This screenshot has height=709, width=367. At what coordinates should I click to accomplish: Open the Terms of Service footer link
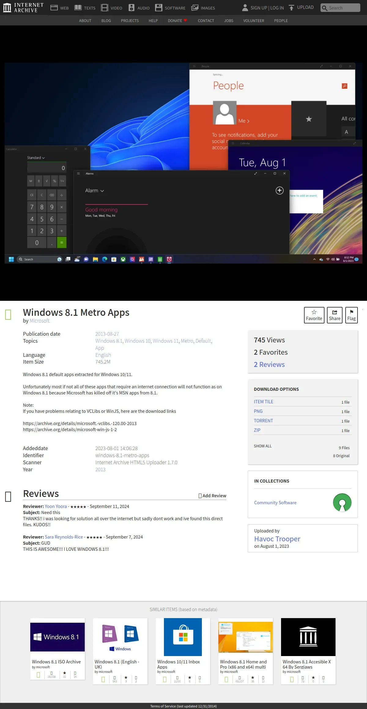tap(183, 706)
